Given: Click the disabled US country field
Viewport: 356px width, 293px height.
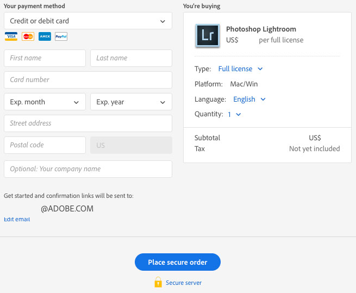Looking at the screenshot, I should pos(131,145).
